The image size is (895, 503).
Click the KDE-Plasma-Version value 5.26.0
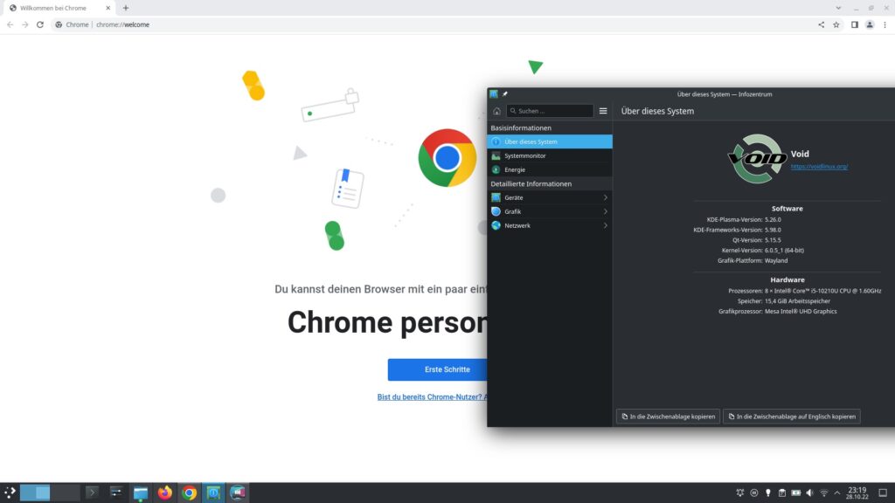[x=773, y=219]
